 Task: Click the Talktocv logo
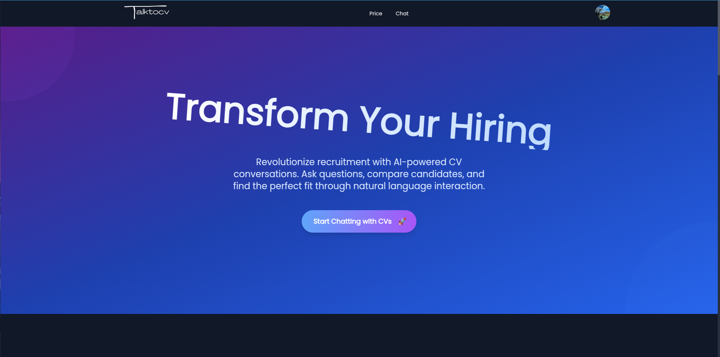coord(147,12)
